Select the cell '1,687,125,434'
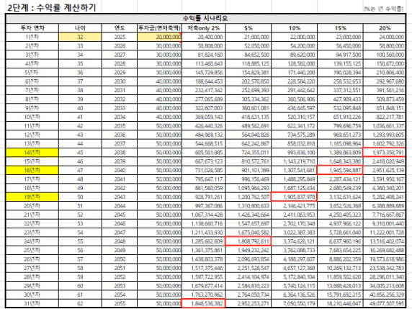Screen dimensions: 412x309 tap(295, 188)
